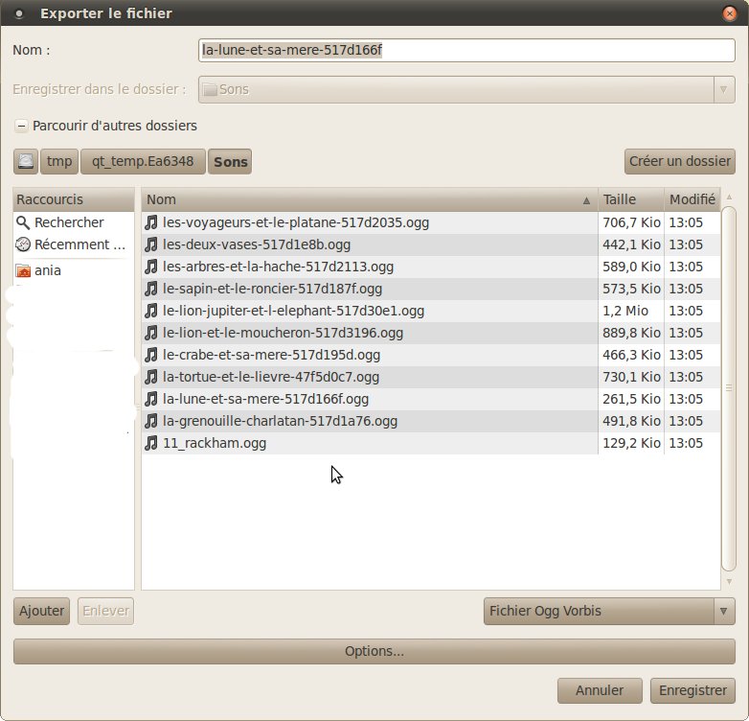The width and height of the screenshot is (749, 721).
Task: Sort the file list by Modifié column
Action: click(692, 199)
